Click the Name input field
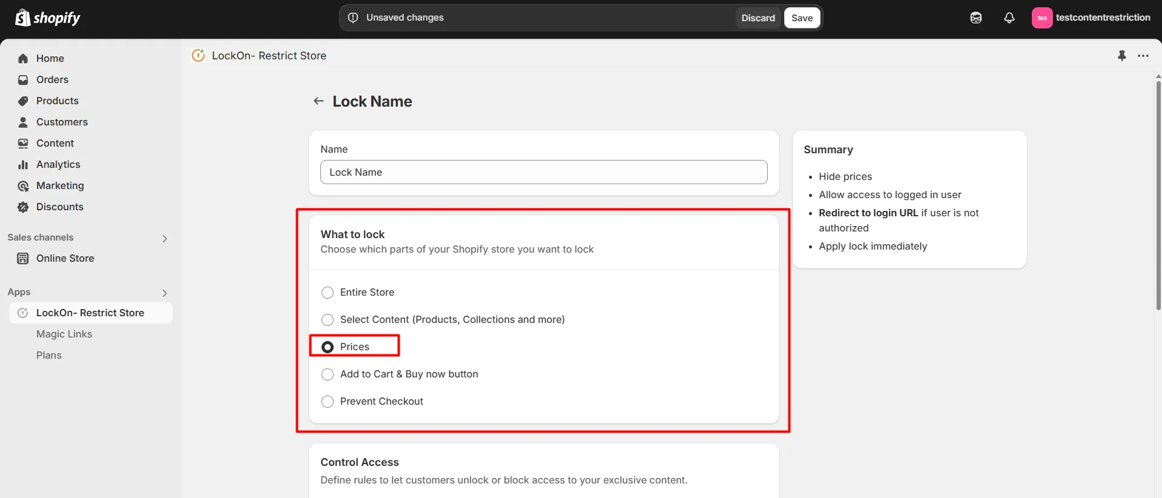 [x=544, y=172]
